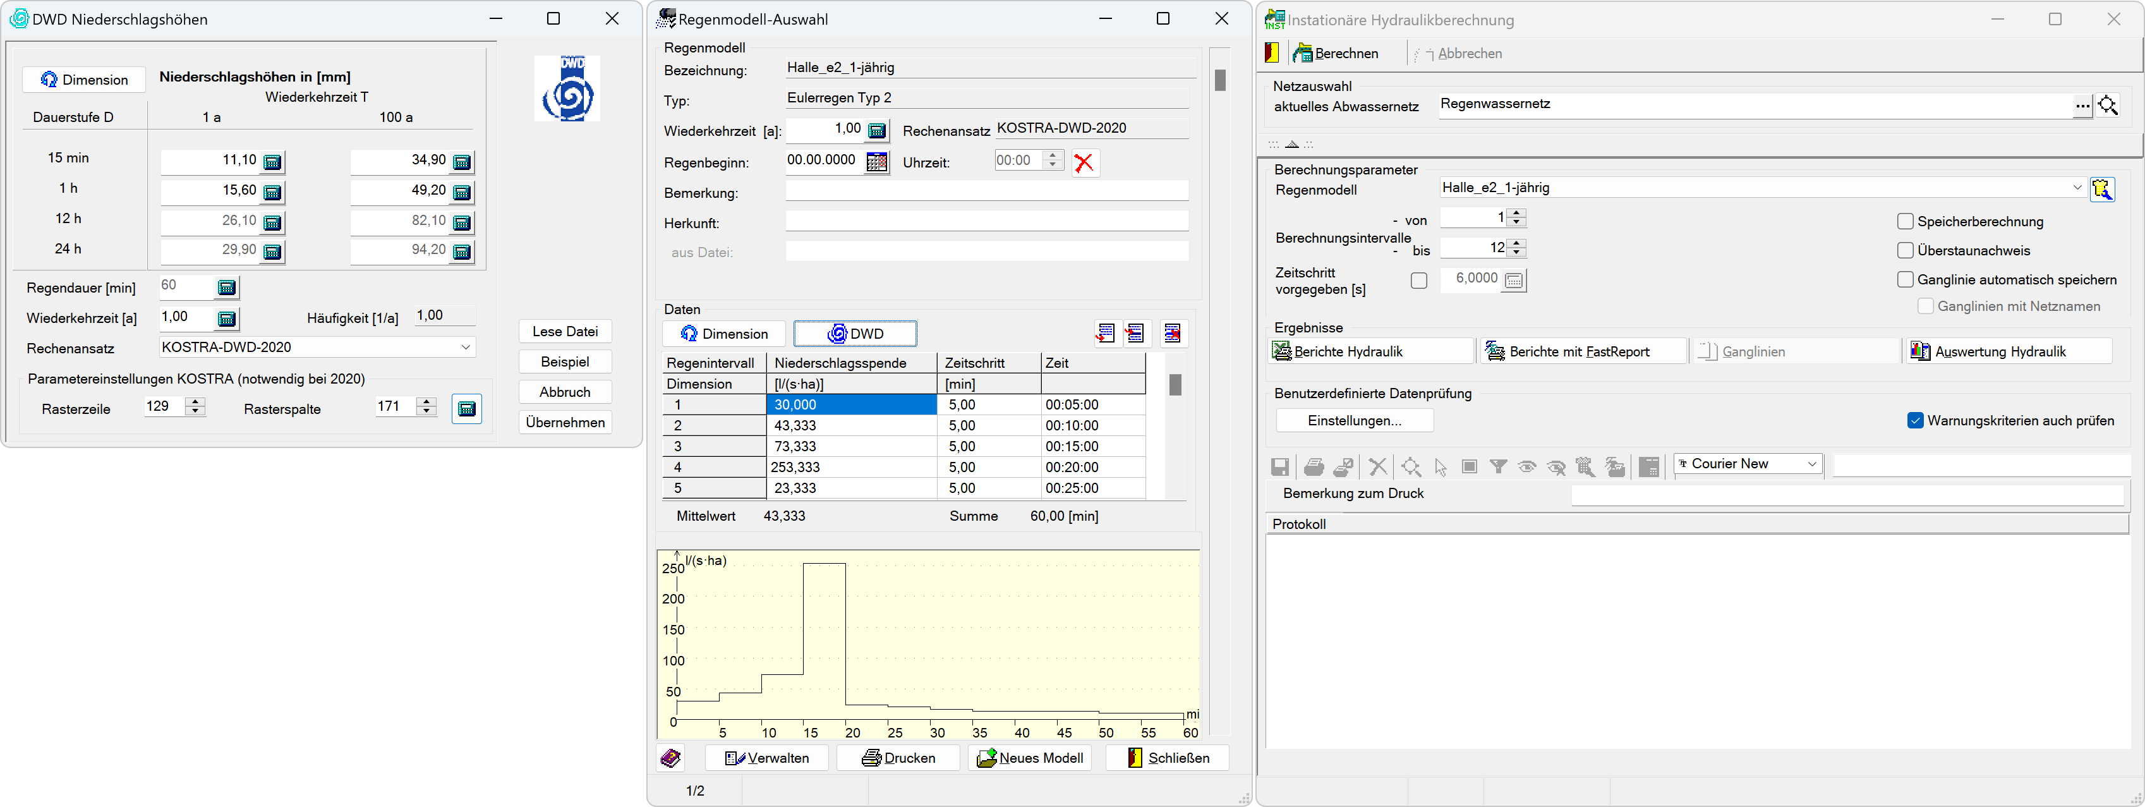
Task: Click calculator icon beside 15 min 11,10 value
Action: coord(272,162)
